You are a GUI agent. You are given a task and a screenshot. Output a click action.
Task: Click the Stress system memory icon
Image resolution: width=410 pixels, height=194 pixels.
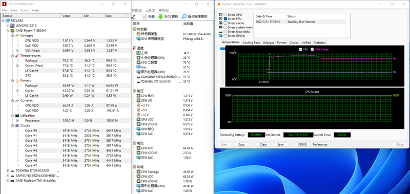(x=221, y=27)
